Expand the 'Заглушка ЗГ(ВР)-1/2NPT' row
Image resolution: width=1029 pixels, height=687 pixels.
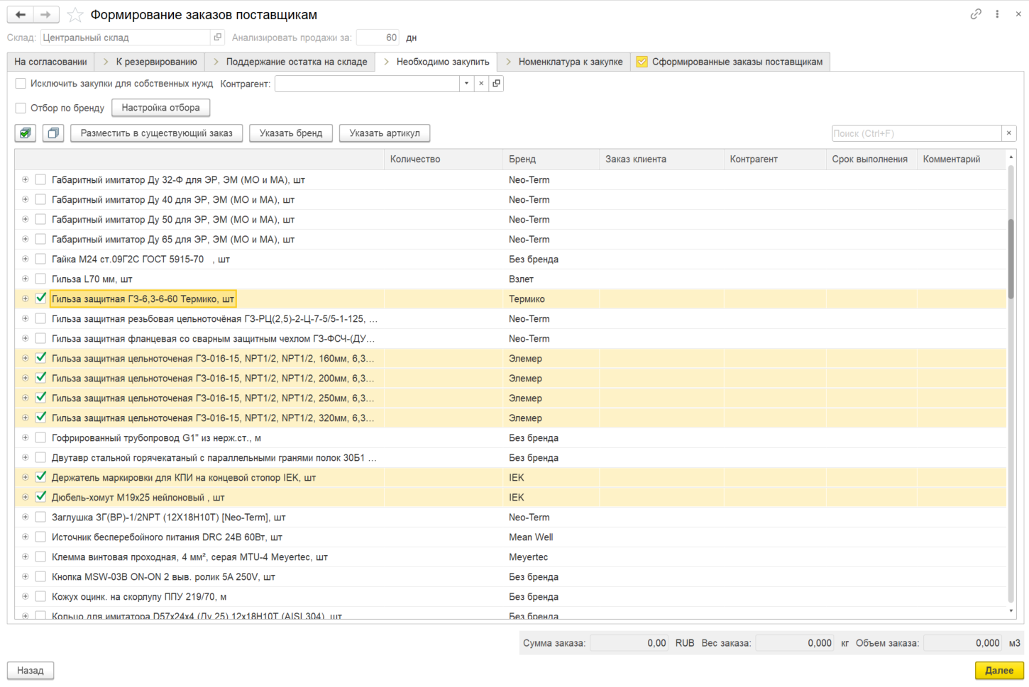pos(26,517)
